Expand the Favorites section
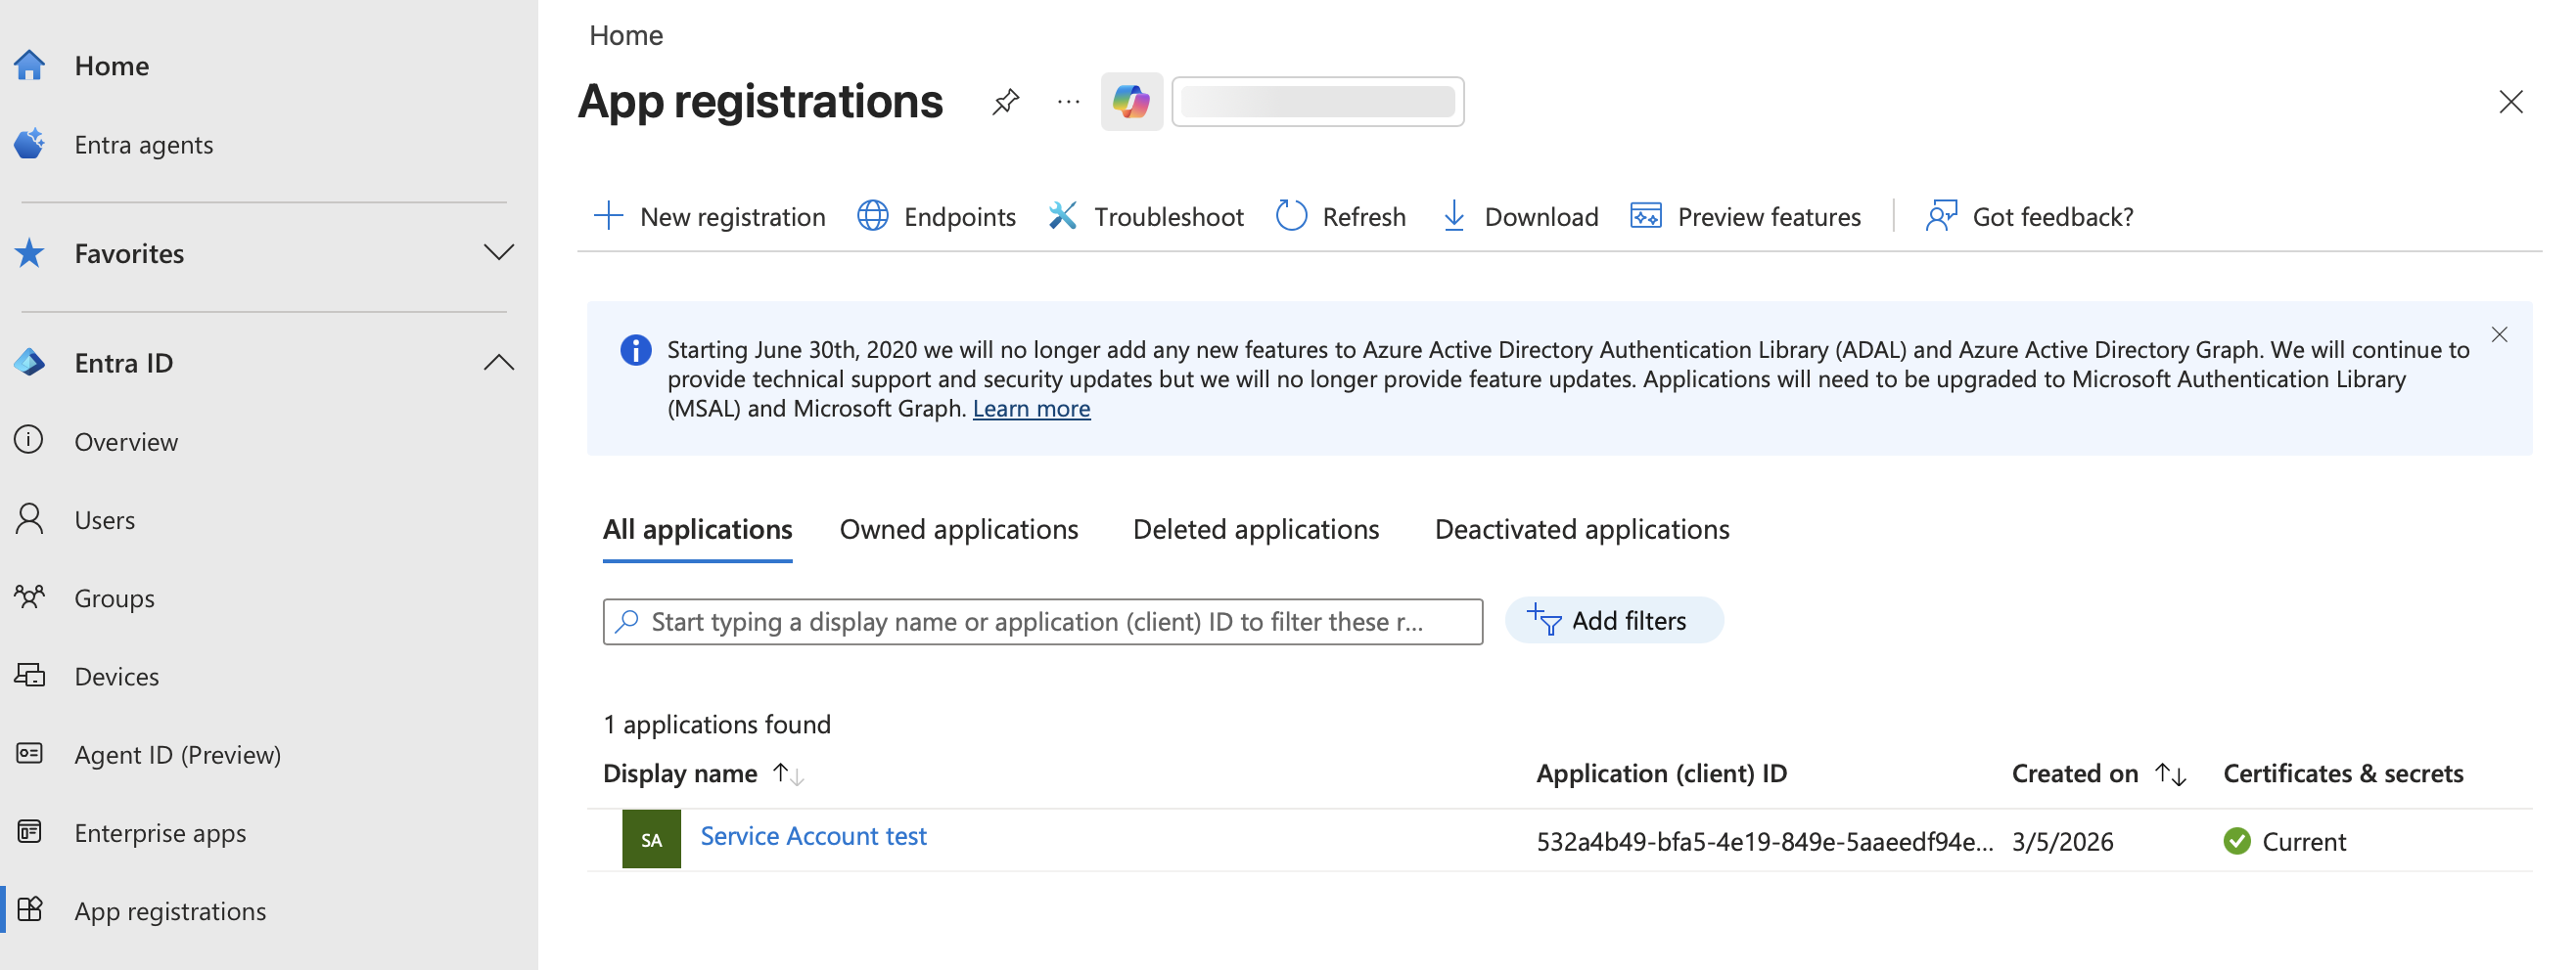The image size is (2576, 970). [x=499, y=252]
